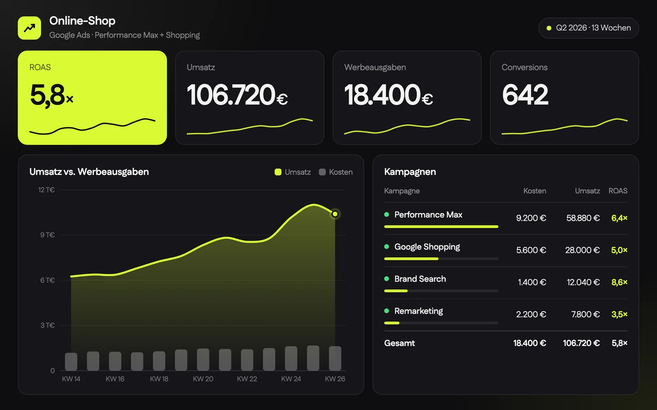This screenshot has height=410, width=657.
Task: Click the Online-Shop heading
Action: point(82,20)
